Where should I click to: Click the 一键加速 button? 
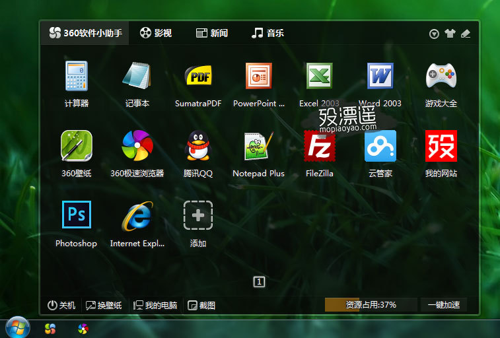click(x=444, y=305)
